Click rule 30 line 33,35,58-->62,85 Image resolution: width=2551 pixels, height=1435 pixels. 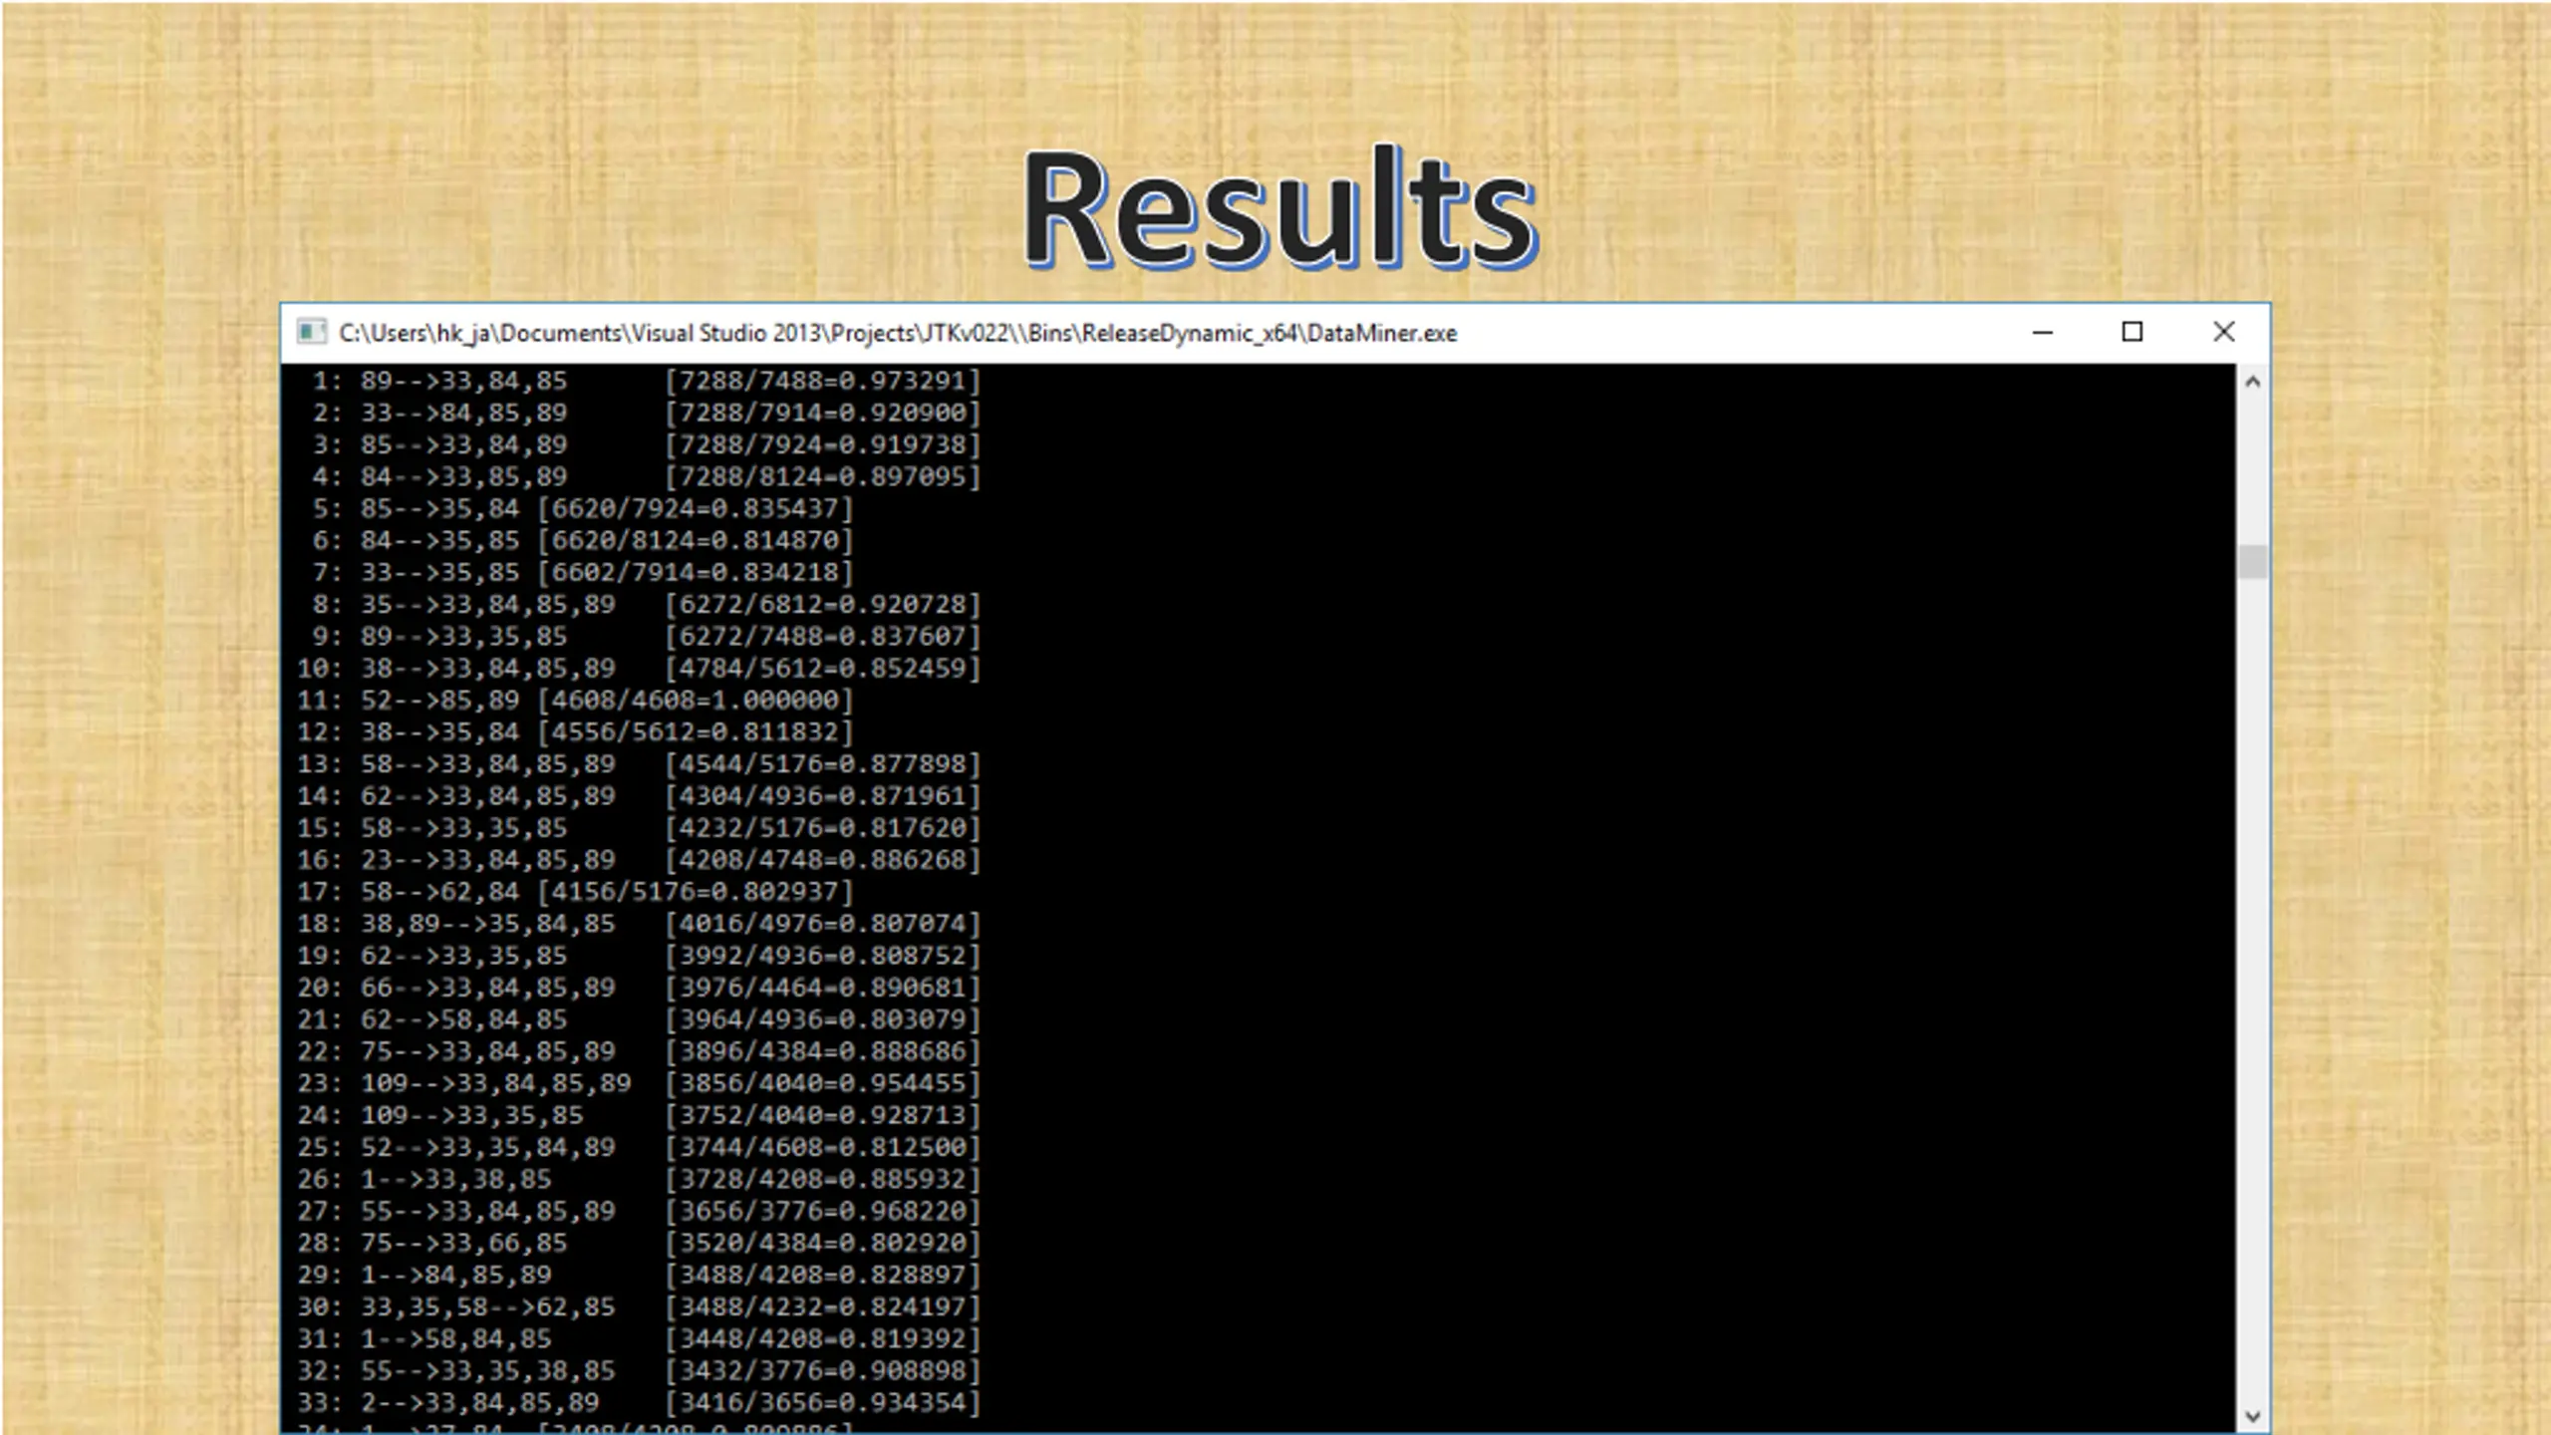[x=488, y=1306]
